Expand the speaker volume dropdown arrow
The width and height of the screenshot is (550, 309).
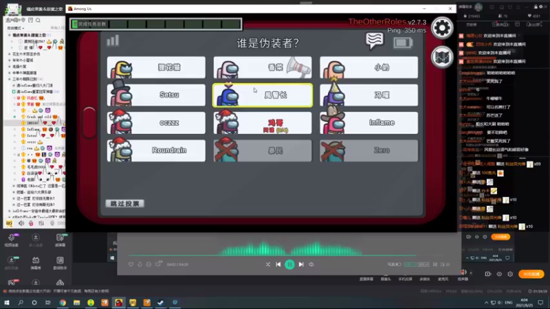tap(471, 273)
